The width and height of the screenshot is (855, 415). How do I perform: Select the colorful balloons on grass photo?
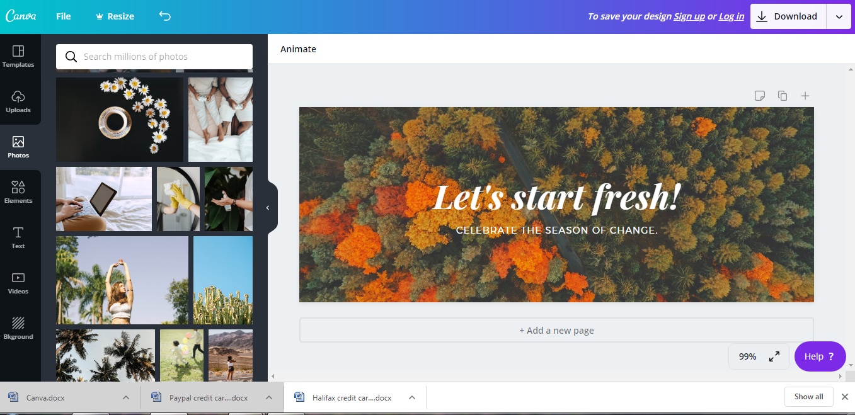[x=181, y=355]
